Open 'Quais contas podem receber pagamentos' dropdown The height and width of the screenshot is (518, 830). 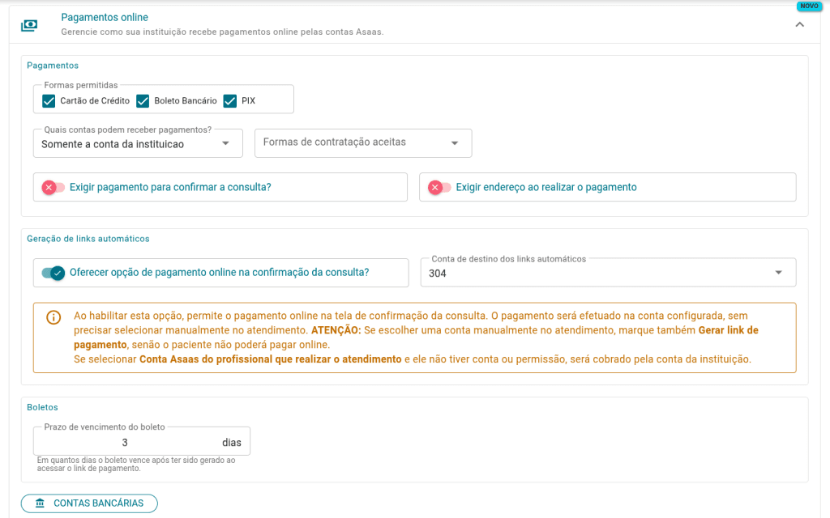[x=138, y=144]
